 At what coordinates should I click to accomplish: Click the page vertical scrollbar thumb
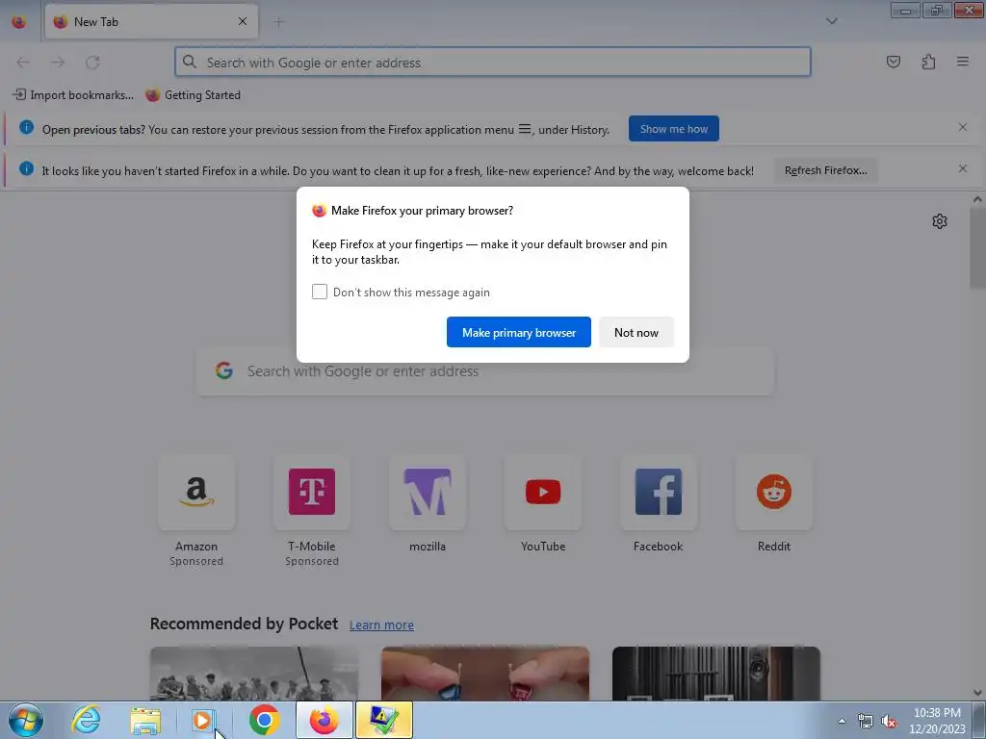[x=977, y=249]
